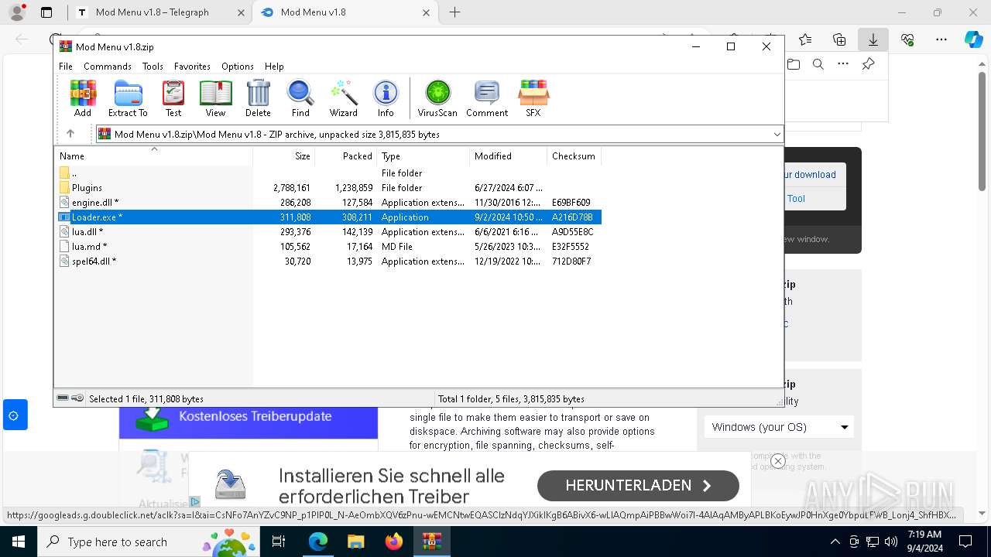Select the Plugins folder row

coord(328,188)
